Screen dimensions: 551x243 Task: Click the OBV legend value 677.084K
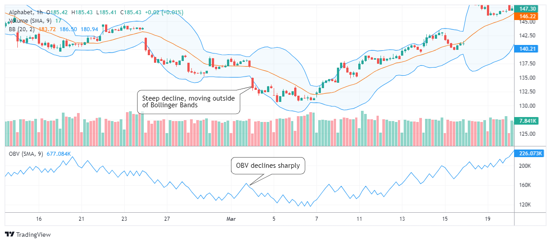click(59, 154)
